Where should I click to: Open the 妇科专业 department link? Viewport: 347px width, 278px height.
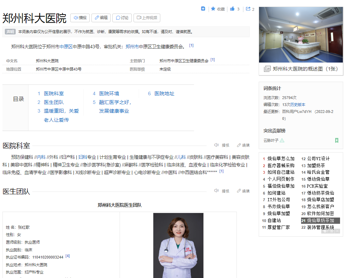(87, 157)
